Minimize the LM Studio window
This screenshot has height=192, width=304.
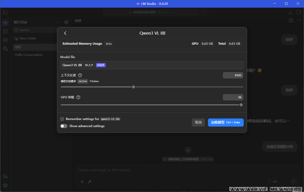[275, 4]
